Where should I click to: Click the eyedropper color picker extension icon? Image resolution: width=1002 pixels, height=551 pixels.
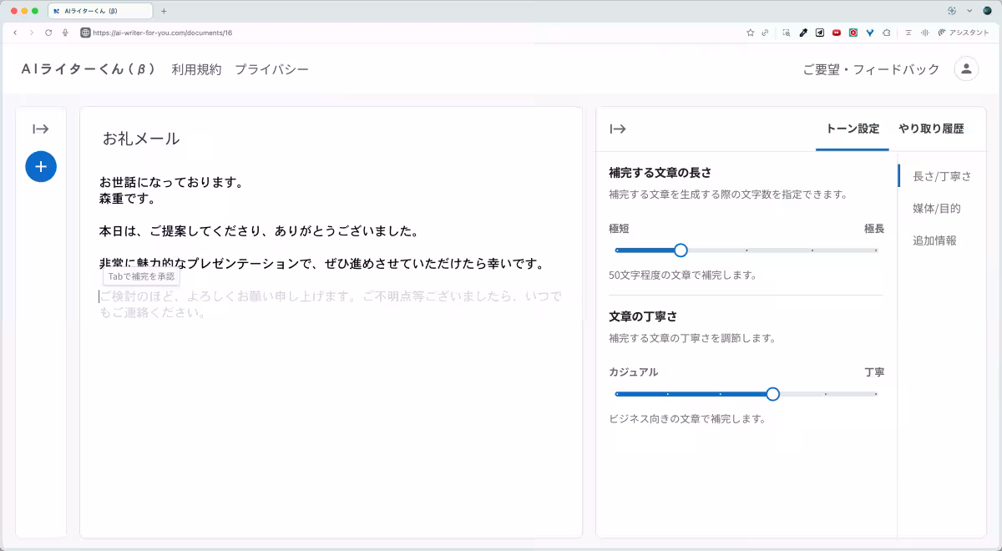point(803,33)
